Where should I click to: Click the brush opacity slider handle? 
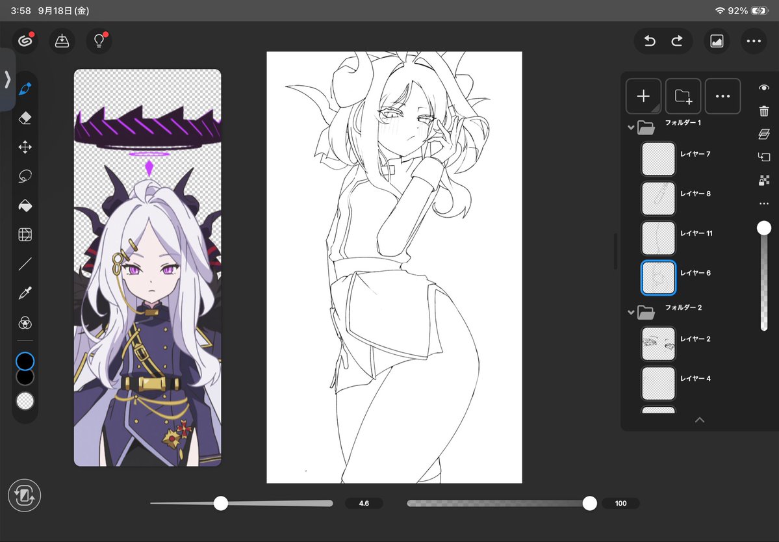point(589,503)
